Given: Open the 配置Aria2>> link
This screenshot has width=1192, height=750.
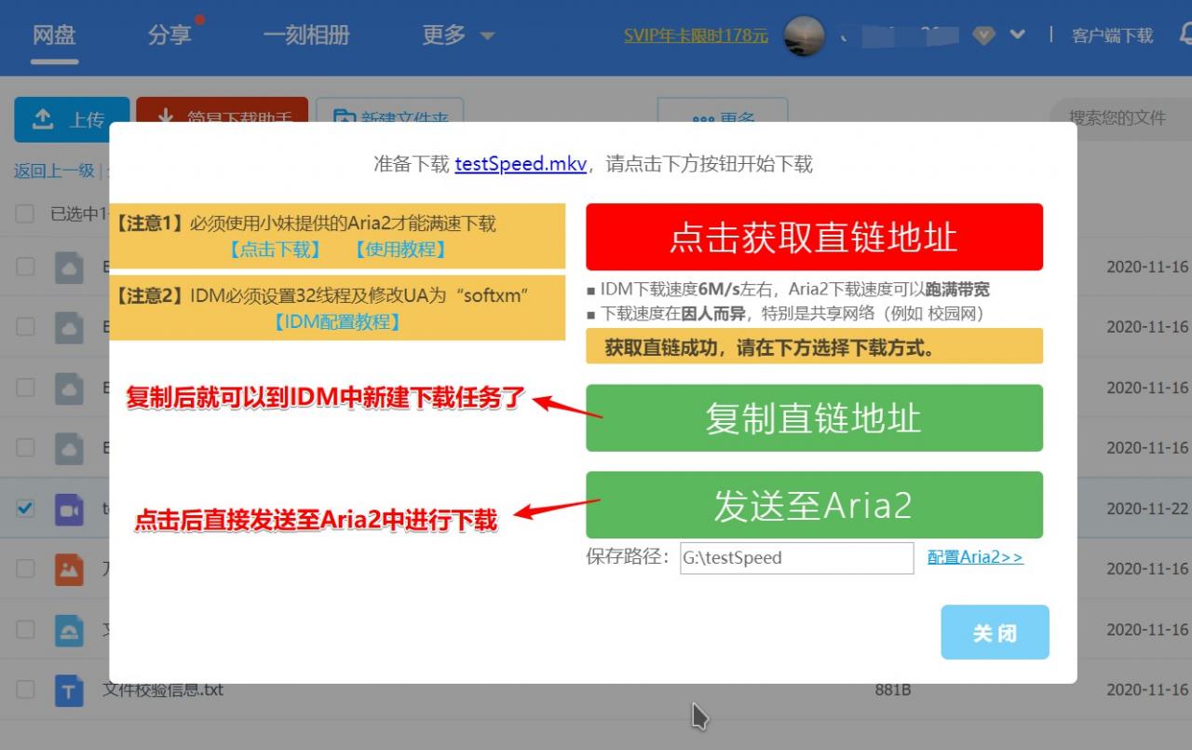Looking at the screenshot, I should click(974, 557).
